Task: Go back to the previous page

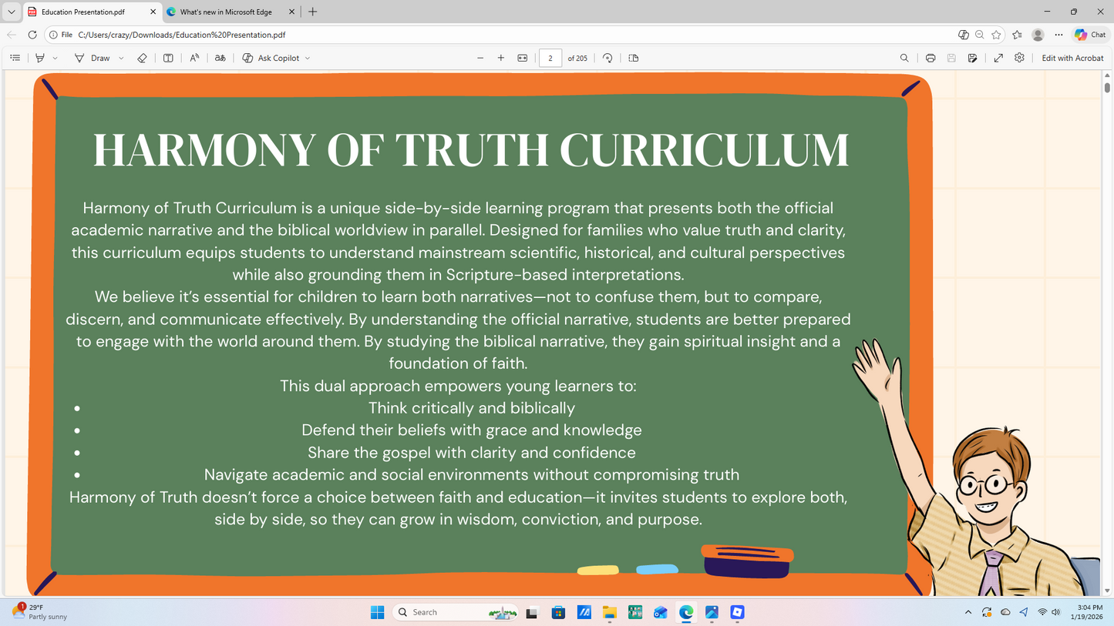Action: (12, 35)
